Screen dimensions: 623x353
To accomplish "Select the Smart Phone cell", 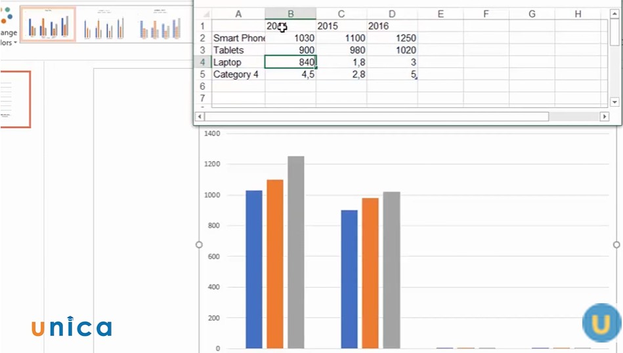I will 238,38.
